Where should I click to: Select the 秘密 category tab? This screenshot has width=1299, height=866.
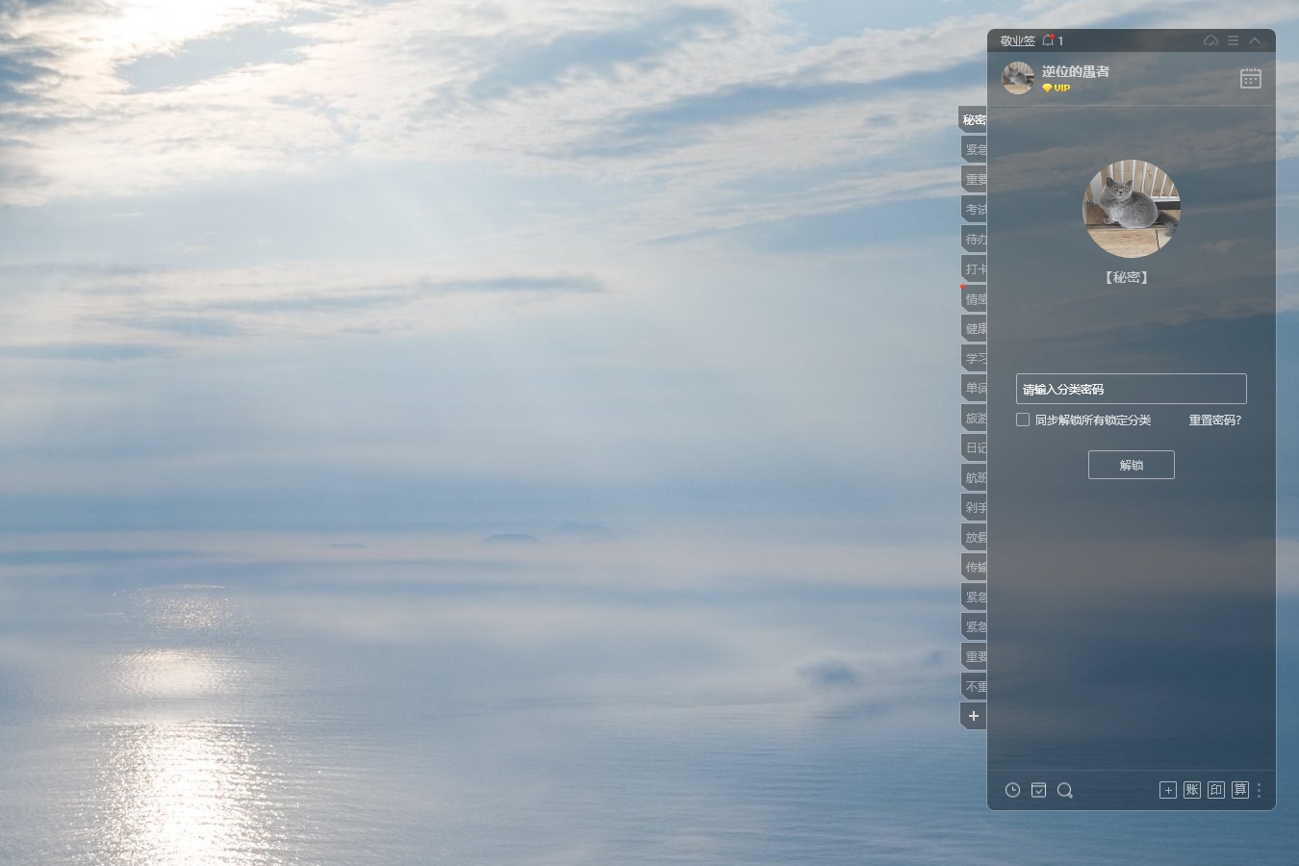(x=973, y=120)
